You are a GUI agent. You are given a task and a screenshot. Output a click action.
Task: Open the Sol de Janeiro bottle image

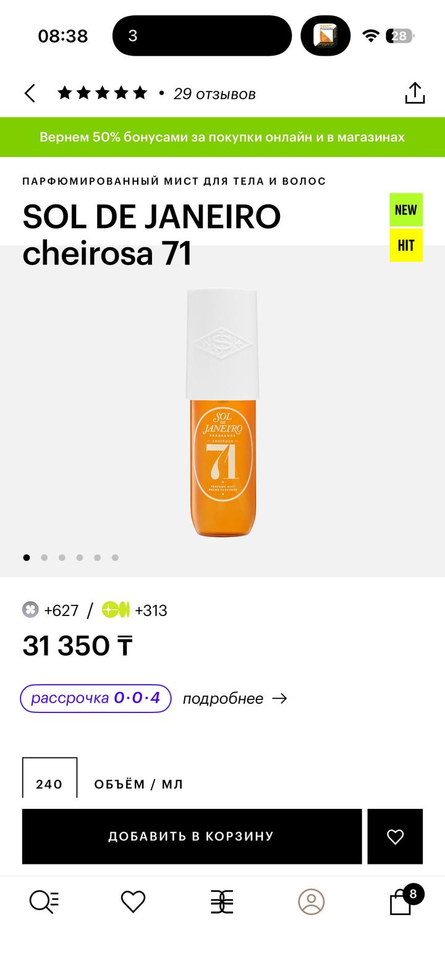point(222,414)
